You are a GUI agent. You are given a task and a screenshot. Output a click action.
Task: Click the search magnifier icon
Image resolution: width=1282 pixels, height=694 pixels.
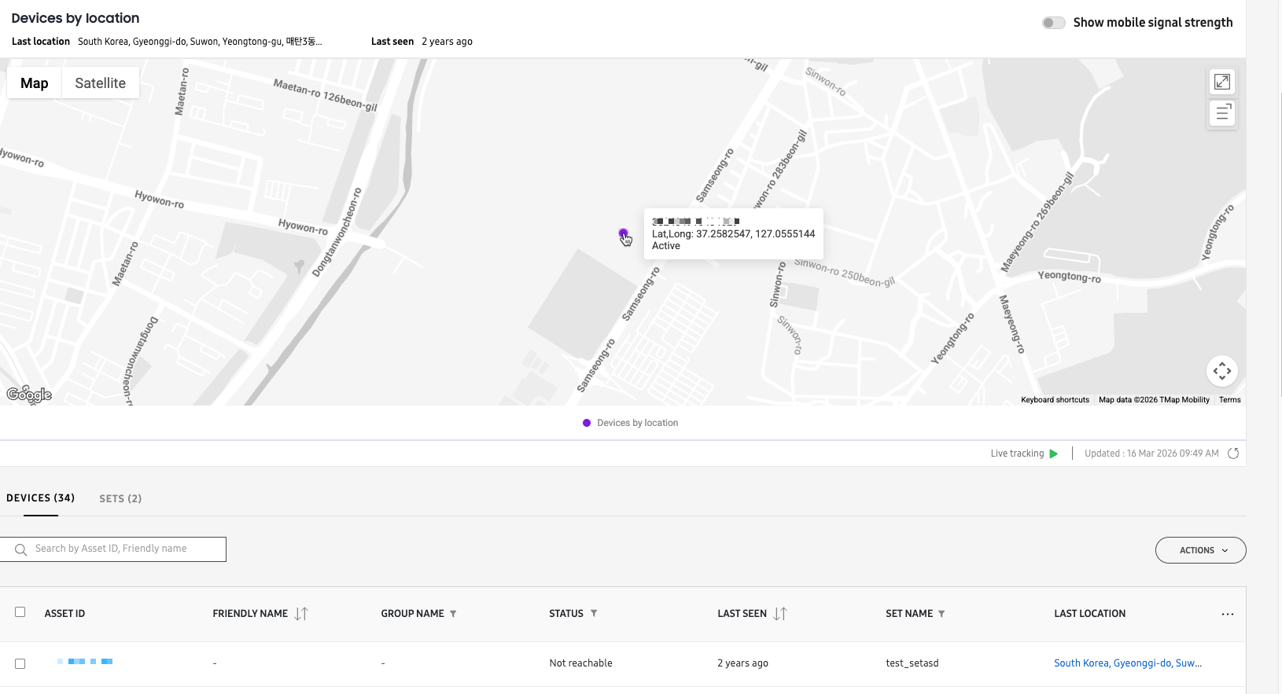tap(20, 549)
